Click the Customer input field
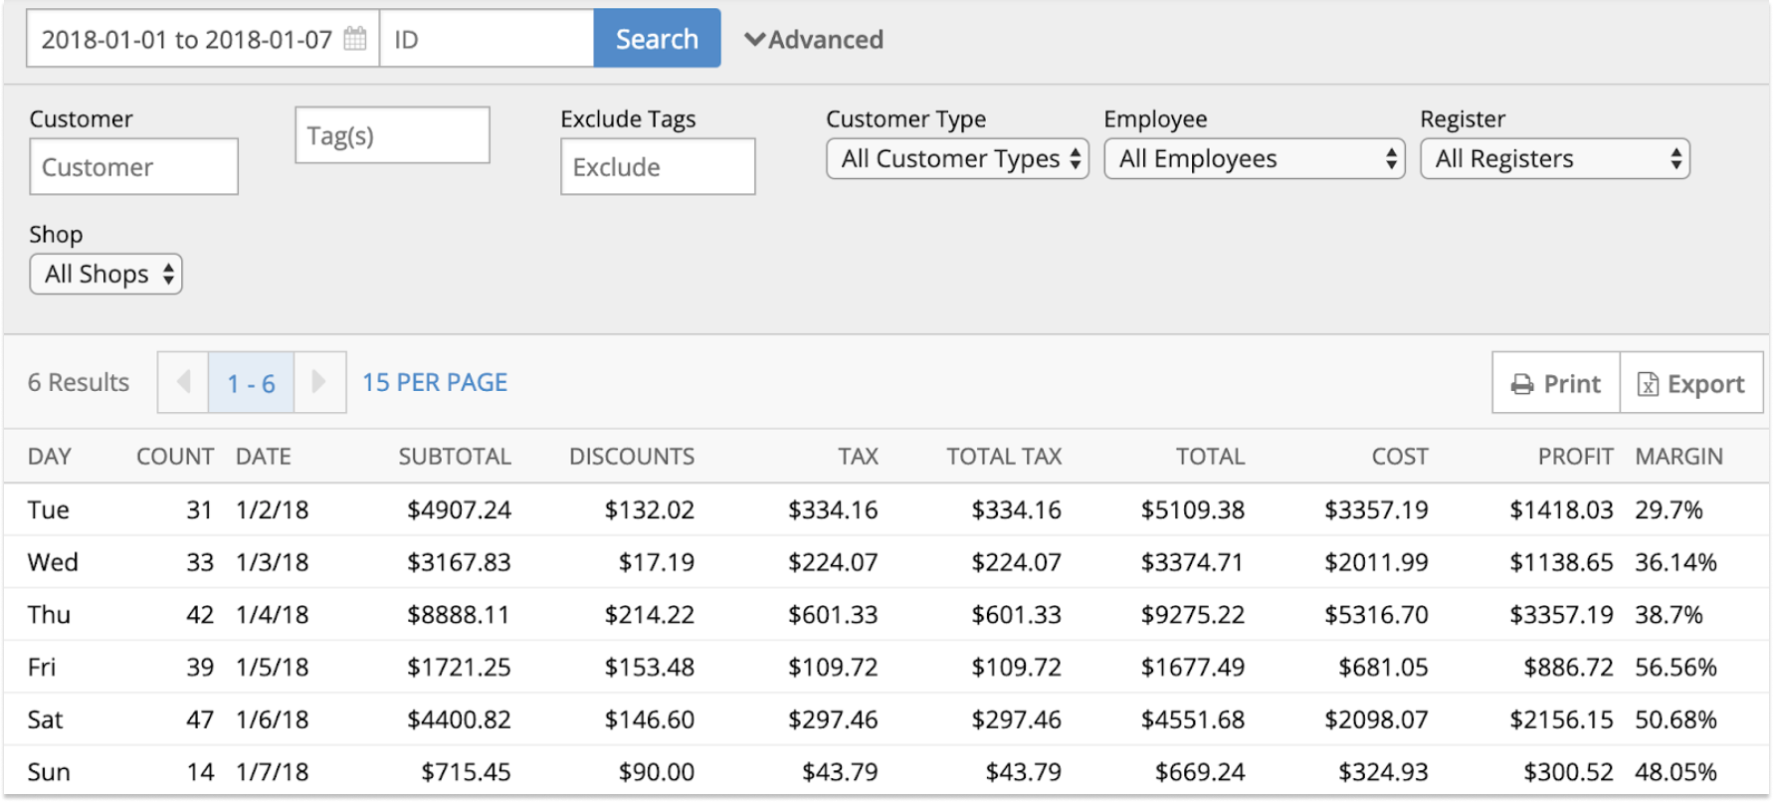1773x802 pixels. (133, 166)
